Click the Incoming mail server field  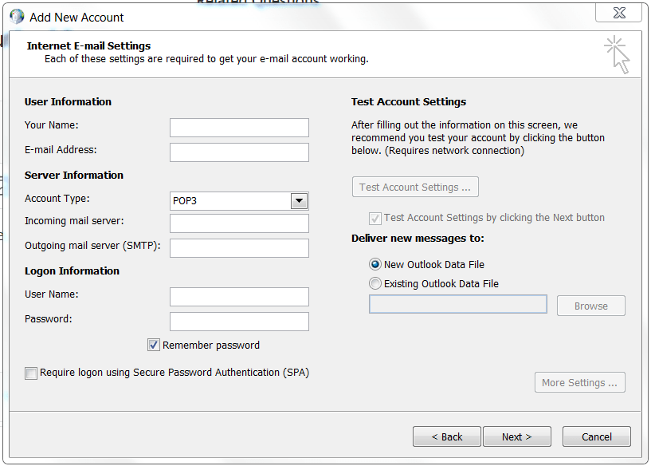pyautogui.click(x=239, y=223)
